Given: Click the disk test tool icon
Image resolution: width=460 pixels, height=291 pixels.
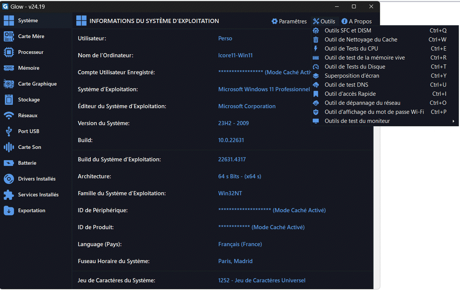Looking at the screenshot, I should [x=316, y=67].
